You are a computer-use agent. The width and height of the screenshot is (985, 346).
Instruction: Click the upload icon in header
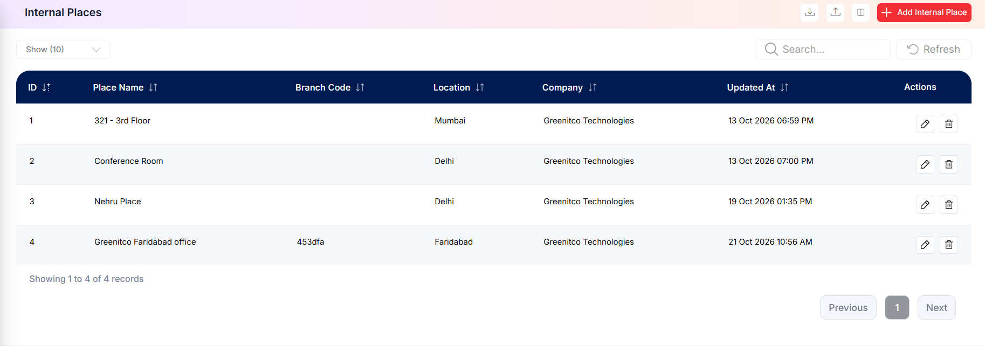836,12
